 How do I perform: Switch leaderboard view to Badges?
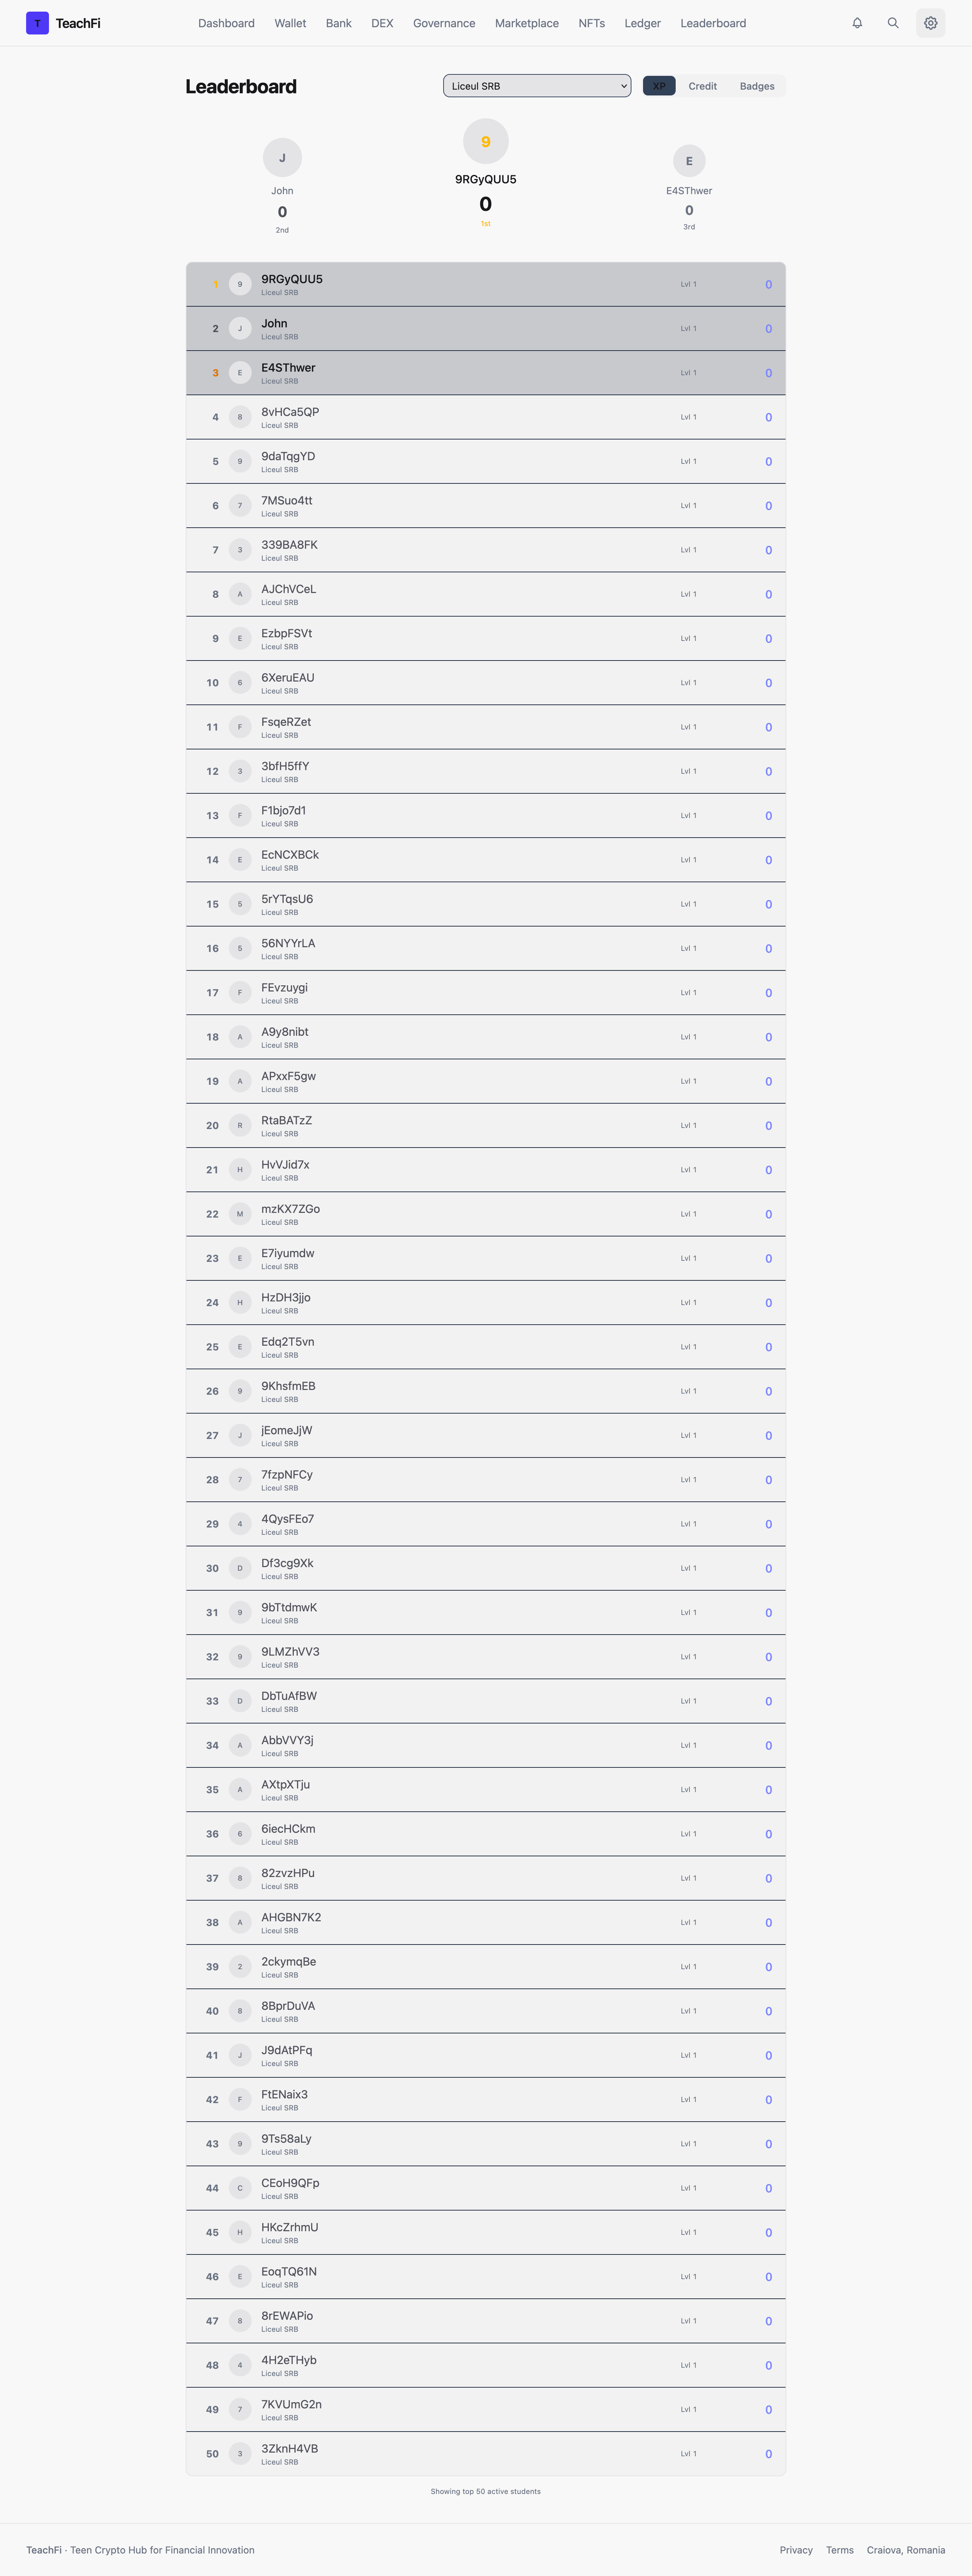pyautogui.click(x=756, y=86)
